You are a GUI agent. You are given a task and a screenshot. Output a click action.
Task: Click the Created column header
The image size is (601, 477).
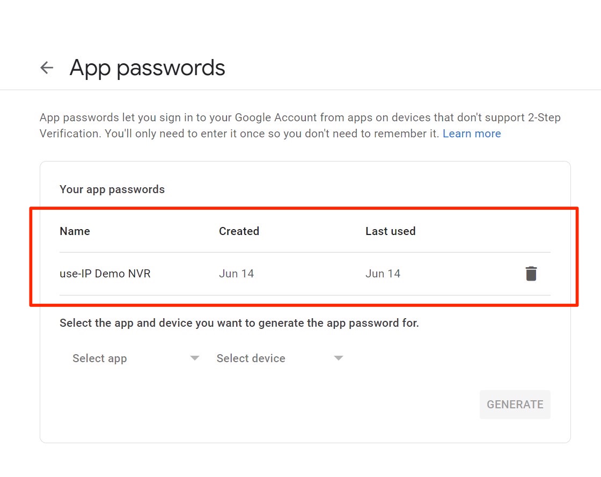[x=239, y=231]
